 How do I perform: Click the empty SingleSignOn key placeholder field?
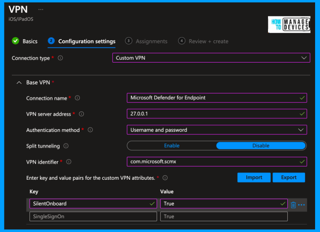[x=93, y=216]
